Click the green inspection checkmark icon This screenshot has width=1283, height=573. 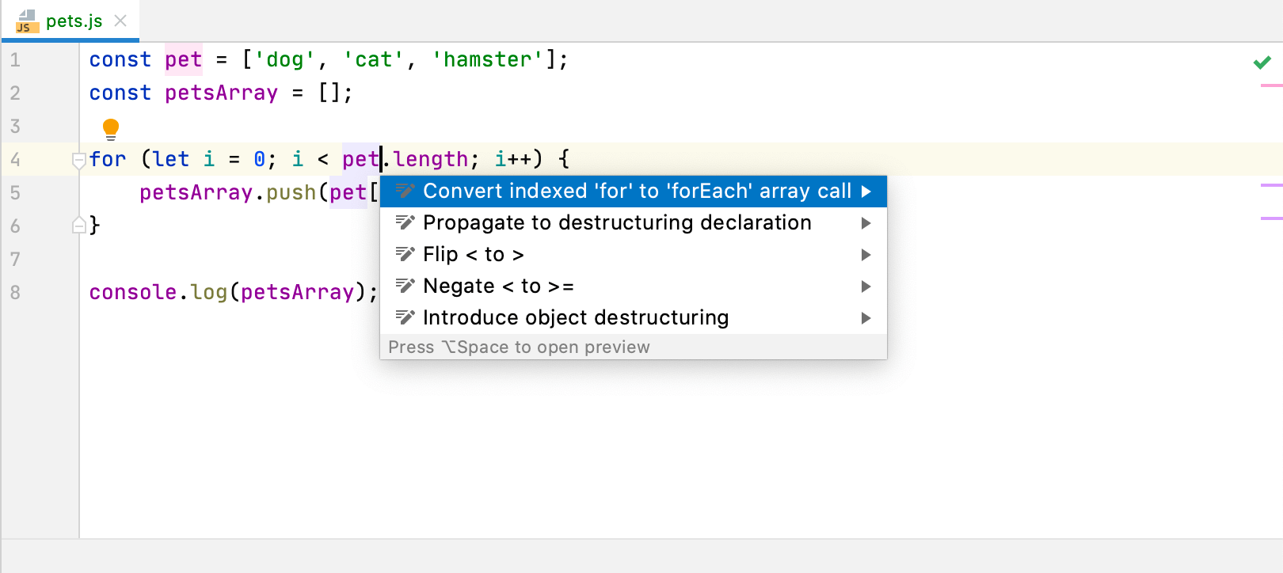coord(1262,62)
